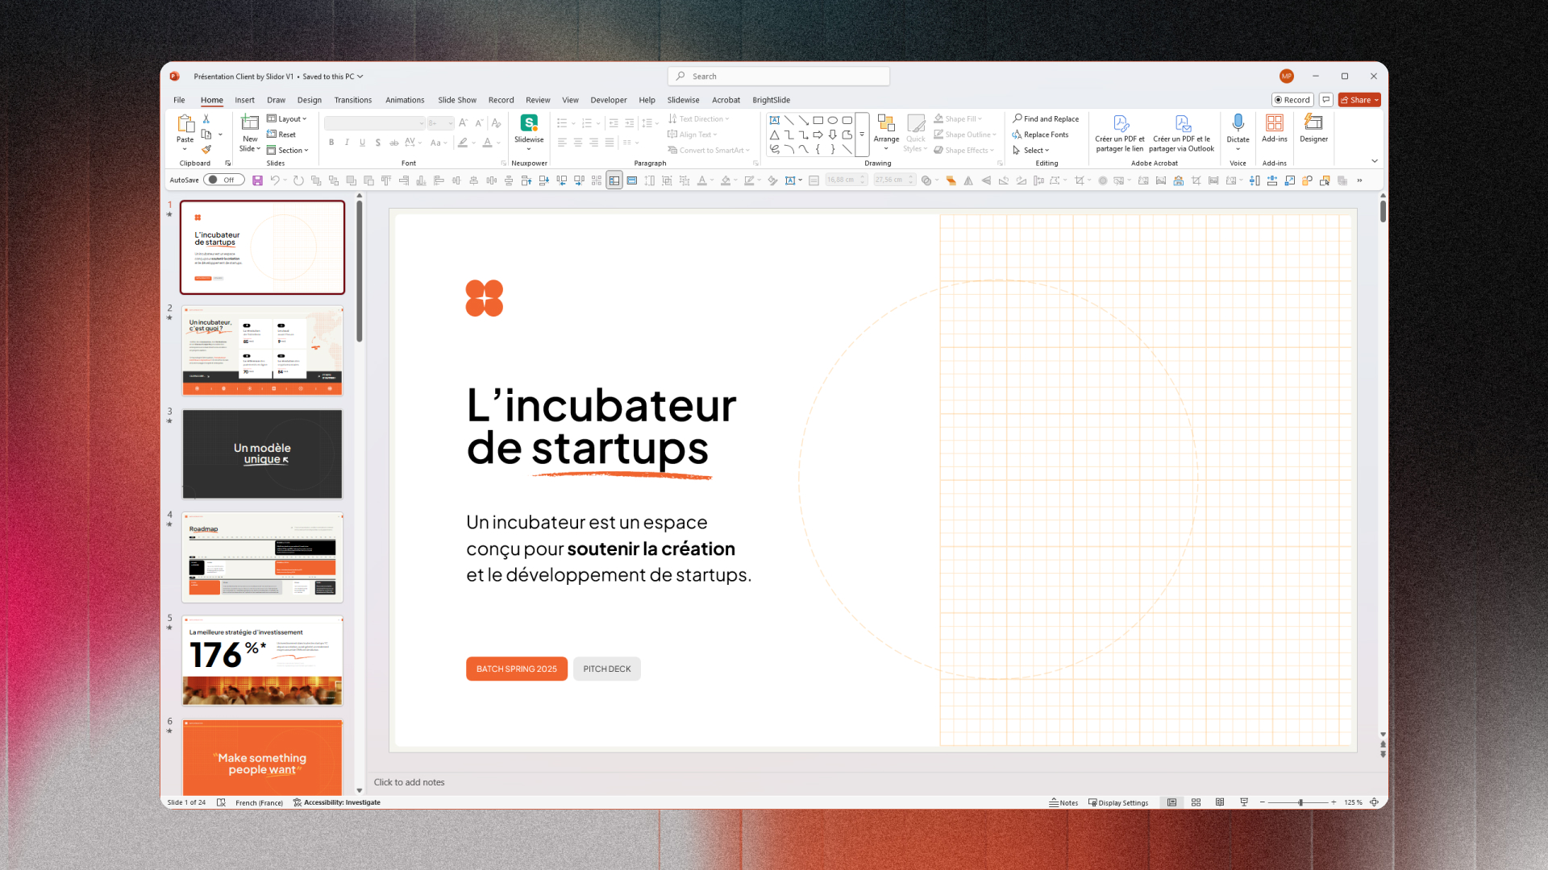Click Fit slide to window icon
This screenshot has height=870, width=1548.
point(1374,802)
